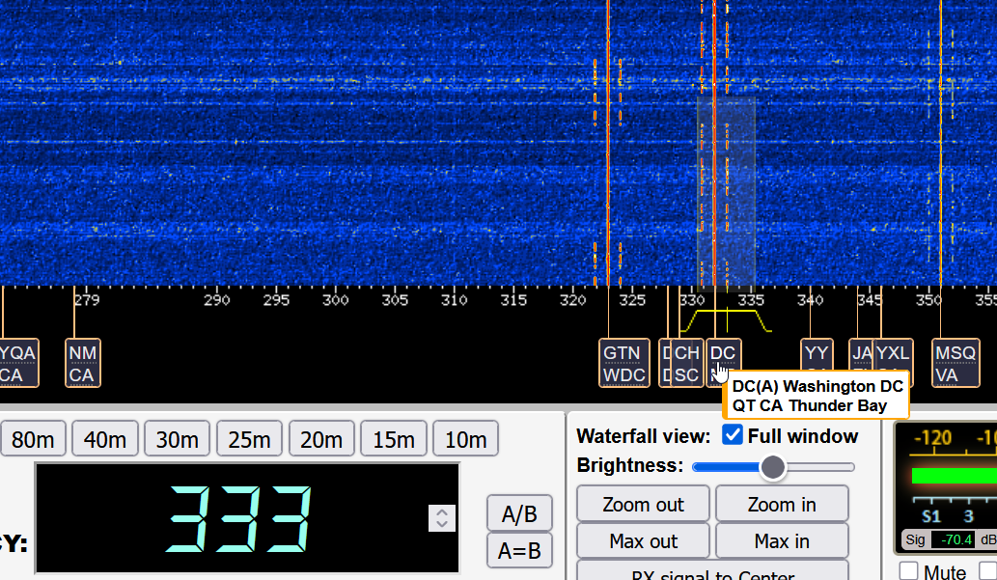
Task: Tune to the MSQ VA station label
Action: 955,363
